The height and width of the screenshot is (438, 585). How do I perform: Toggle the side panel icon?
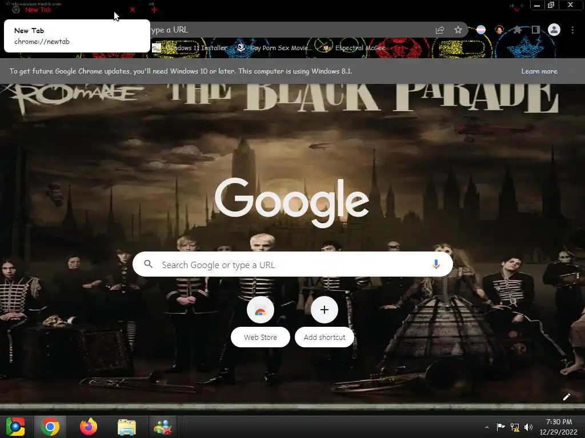coord(536,30)
